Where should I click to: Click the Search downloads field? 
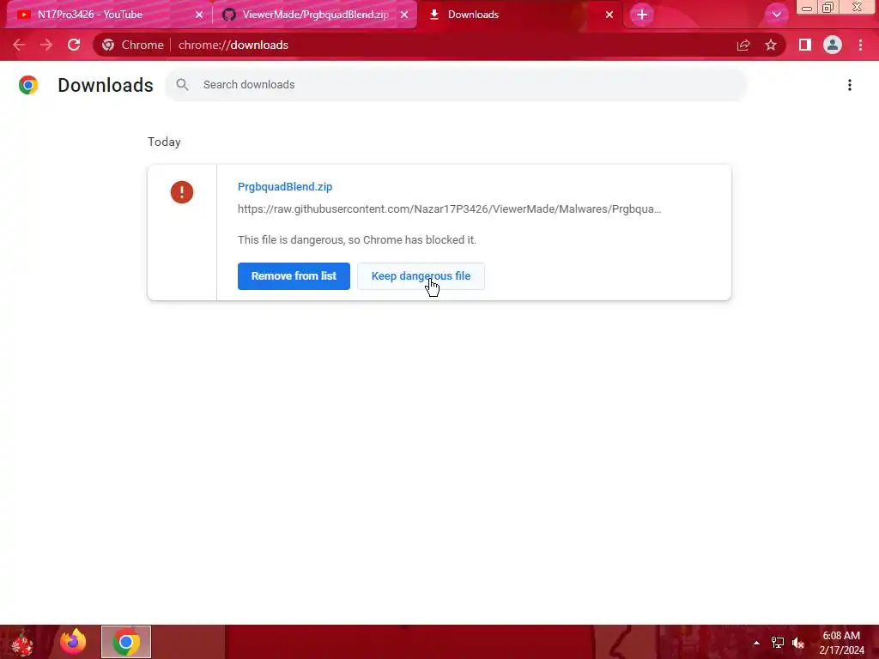point(456,85)
